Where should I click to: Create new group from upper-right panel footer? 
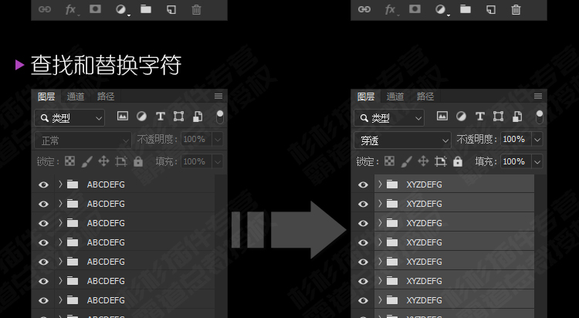[466, 8]
